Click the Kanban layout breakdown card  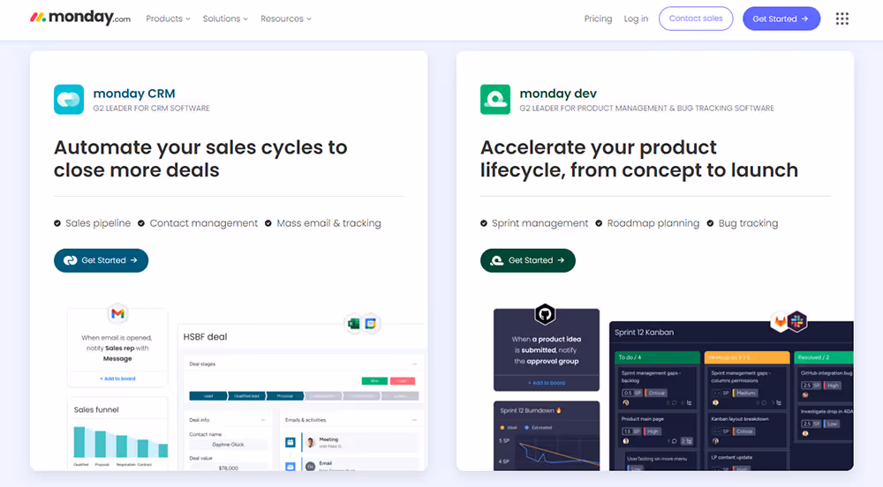click(747, 431)
